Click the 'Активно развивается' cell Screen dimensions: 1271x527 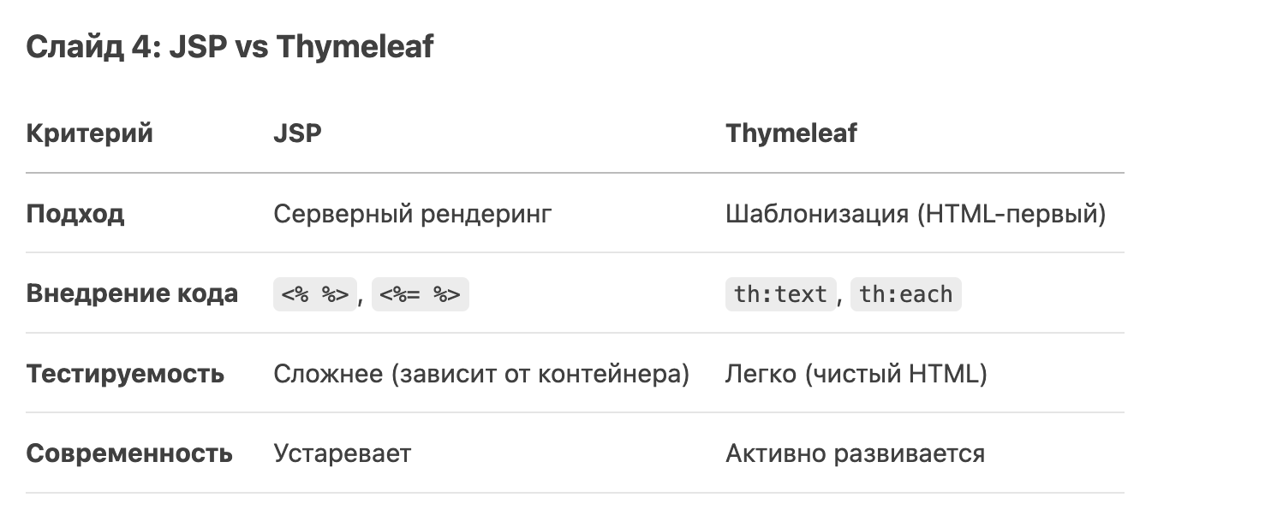pyautogui.click(x=855, y=453)
